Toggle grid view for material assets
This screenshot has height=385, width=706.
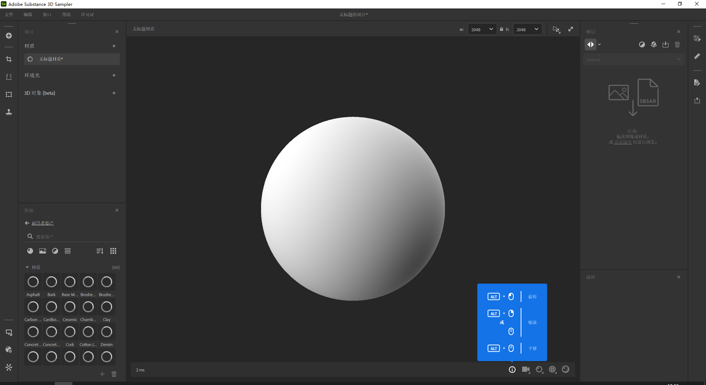pyautogui.click(x=113, y=251)
